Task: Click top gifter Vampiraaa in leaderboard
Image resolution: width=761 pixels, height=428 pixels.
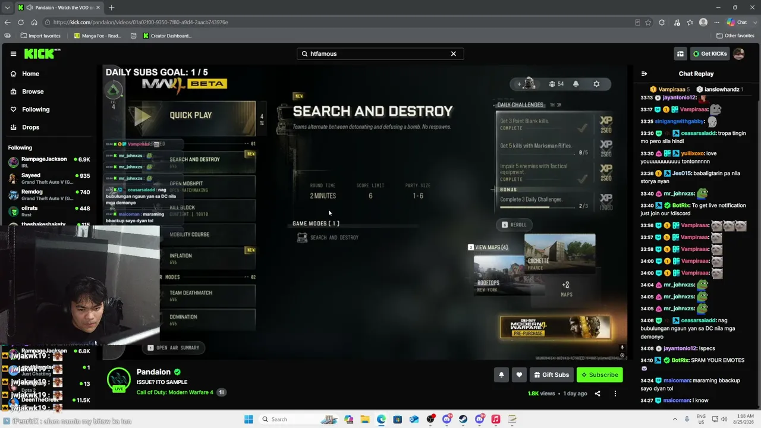Action: [x=671, y=89]
